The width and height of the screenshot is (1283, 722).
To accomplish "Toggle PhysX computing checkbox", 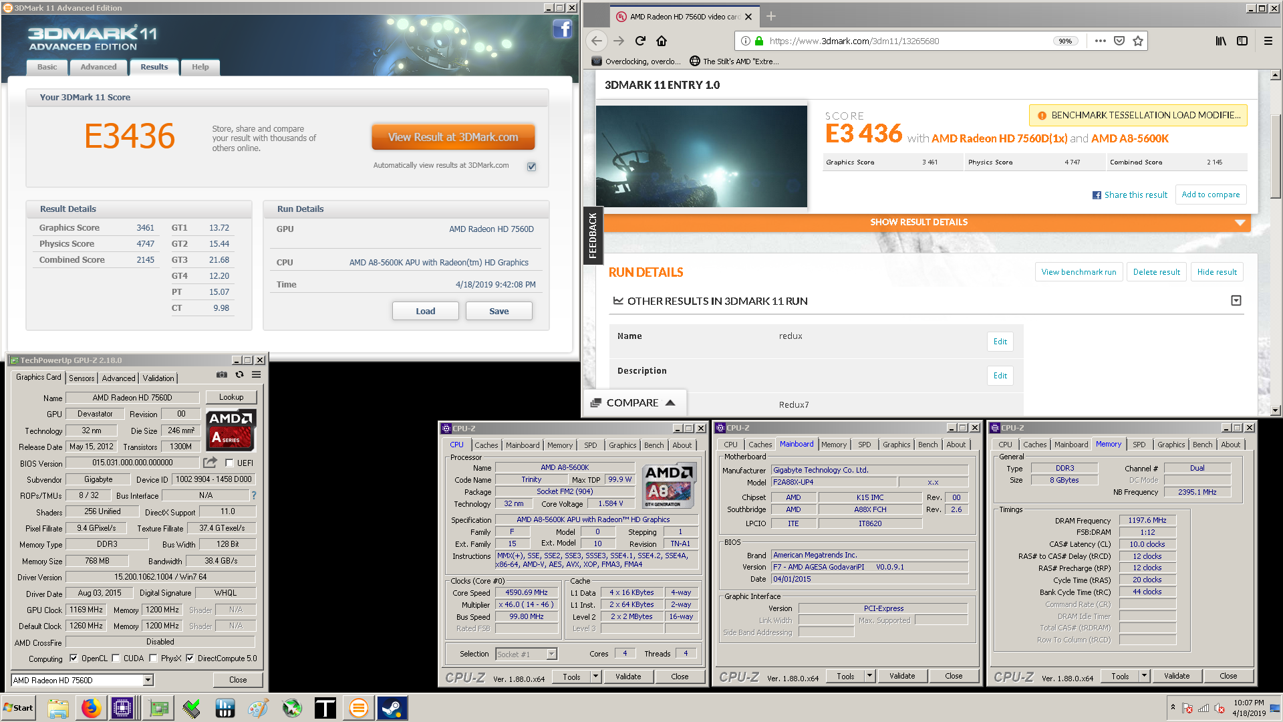I will [153, 658].
